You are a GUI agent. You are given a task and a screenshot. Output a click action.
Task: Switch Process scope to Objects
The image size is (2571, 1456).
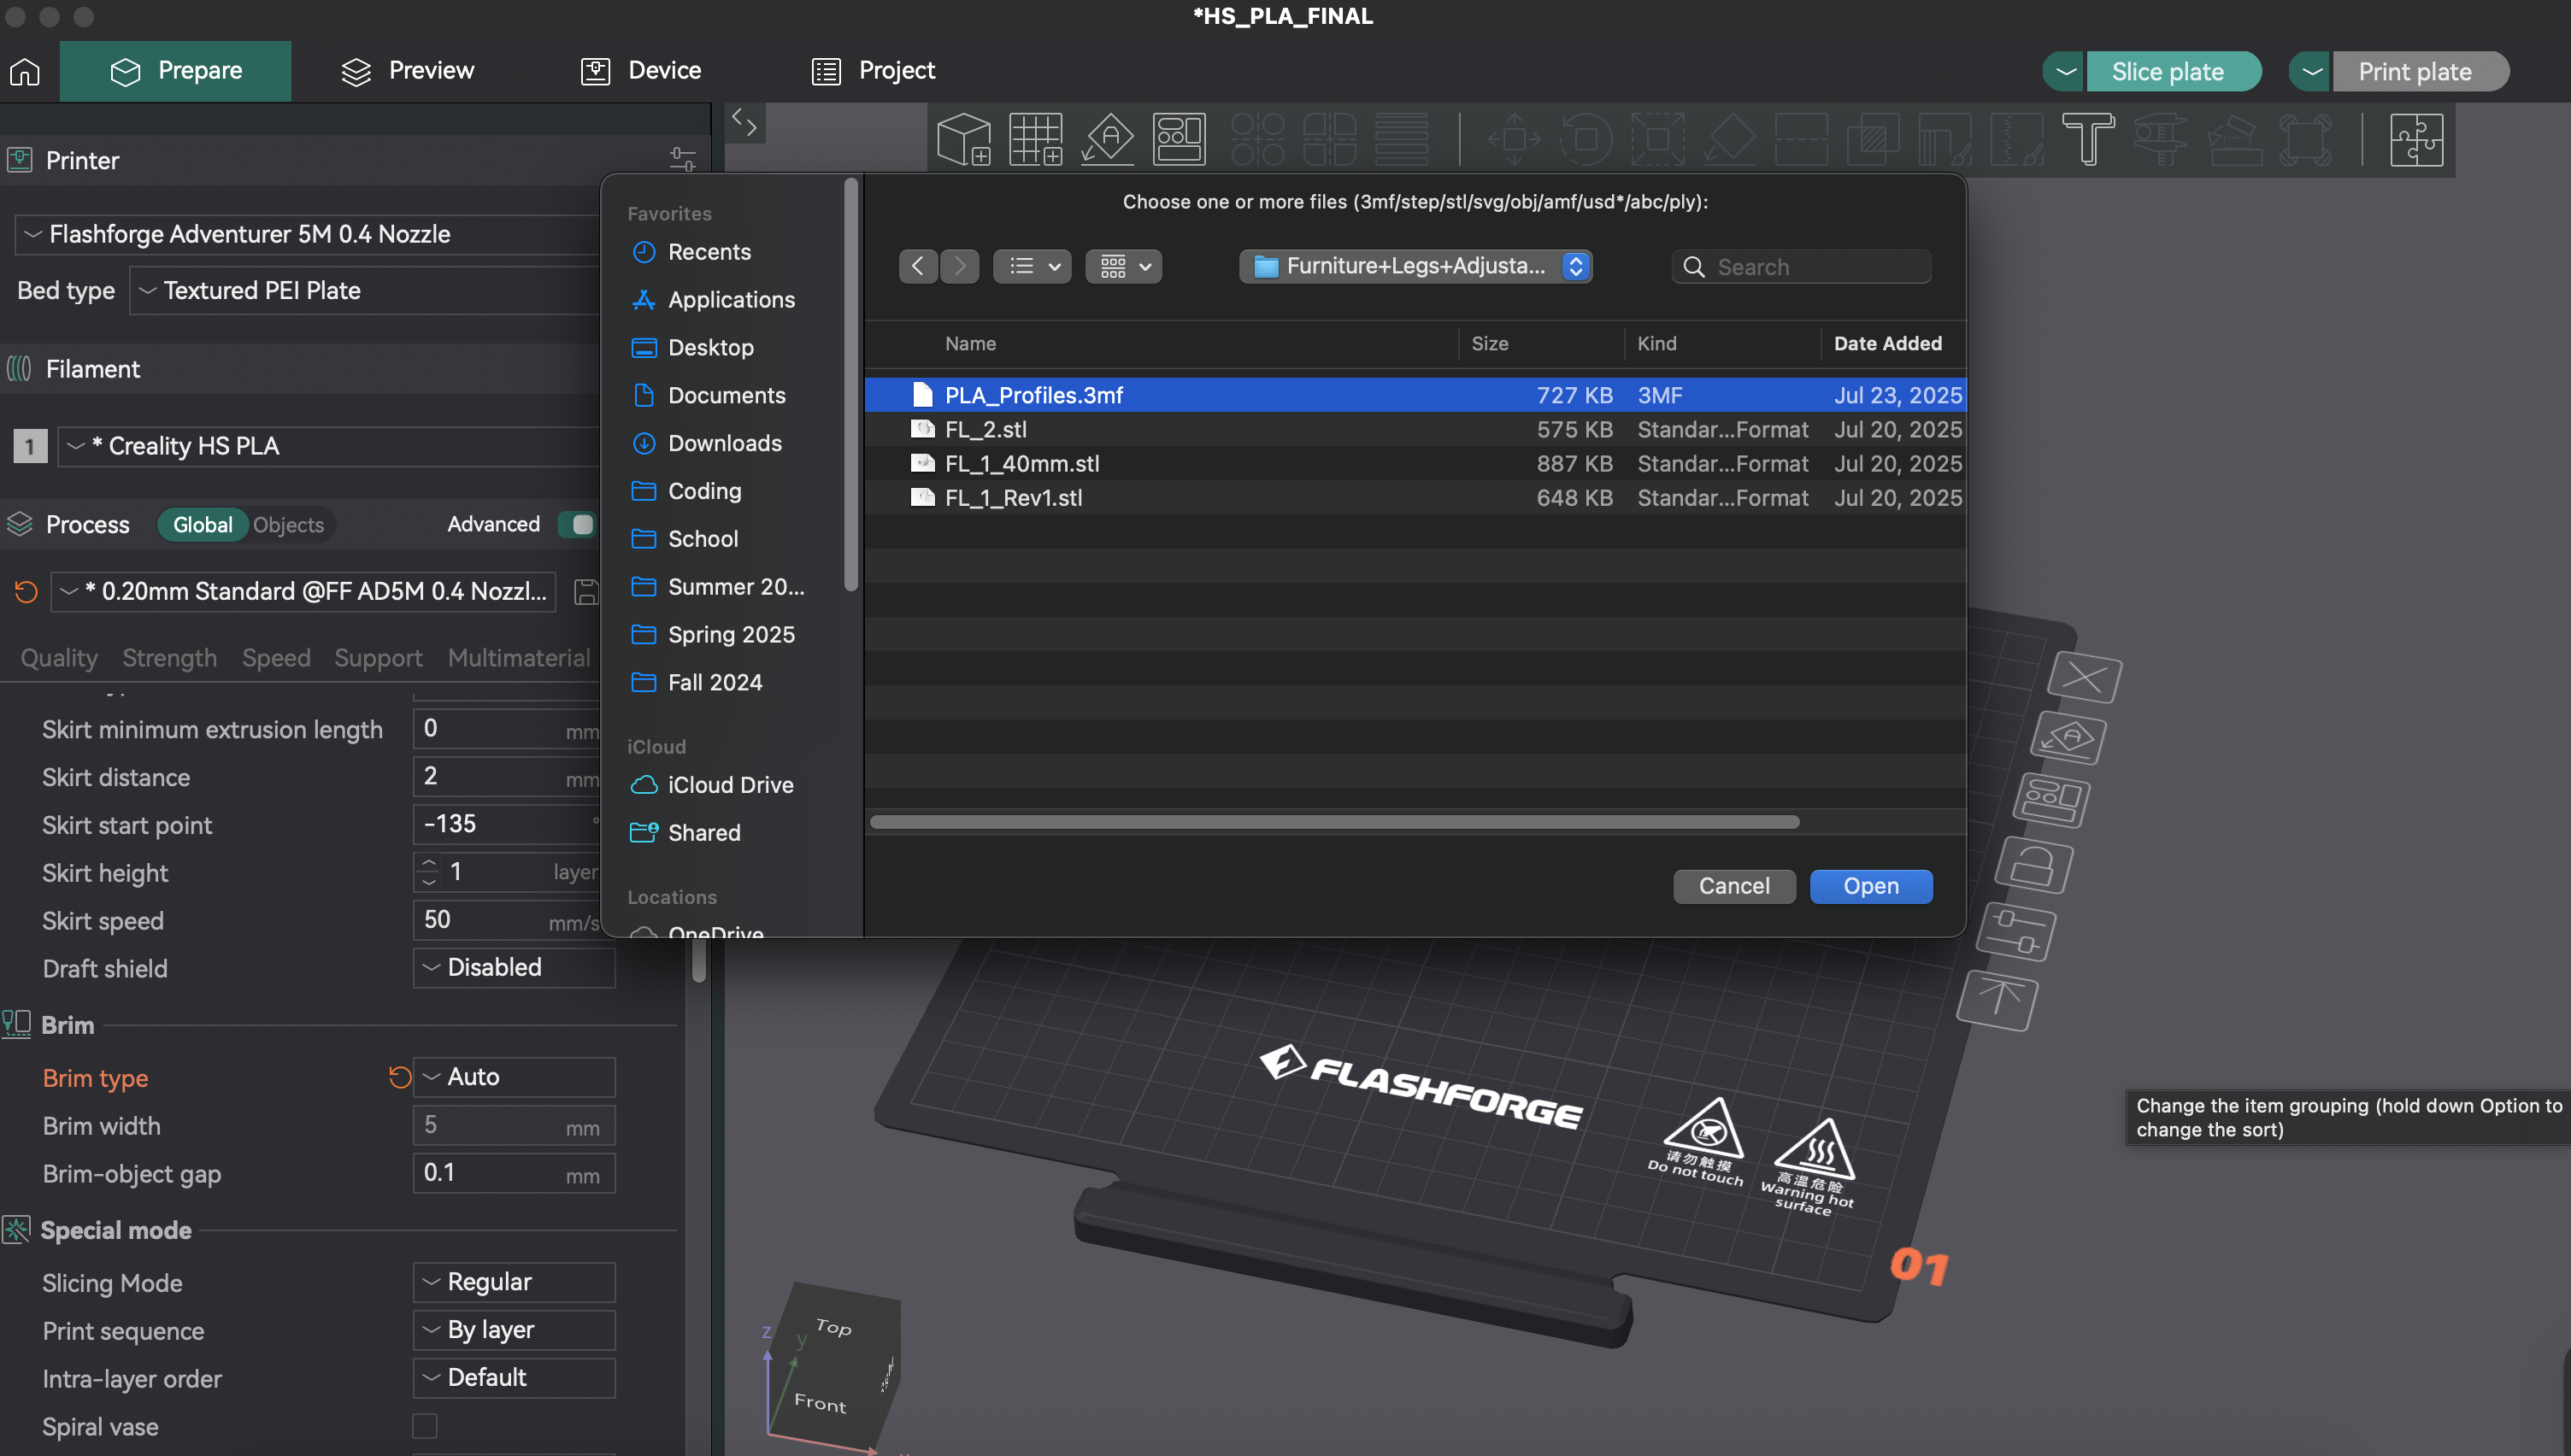[288, 525]
